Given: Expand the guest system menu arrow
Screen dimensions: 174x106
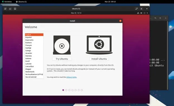Looking at the screenshot, I should click(147, 13).
